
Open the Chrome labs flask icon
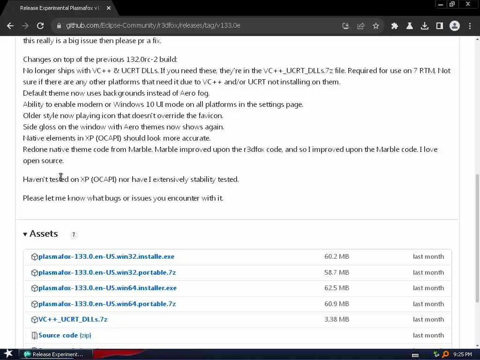coord(410,26)
